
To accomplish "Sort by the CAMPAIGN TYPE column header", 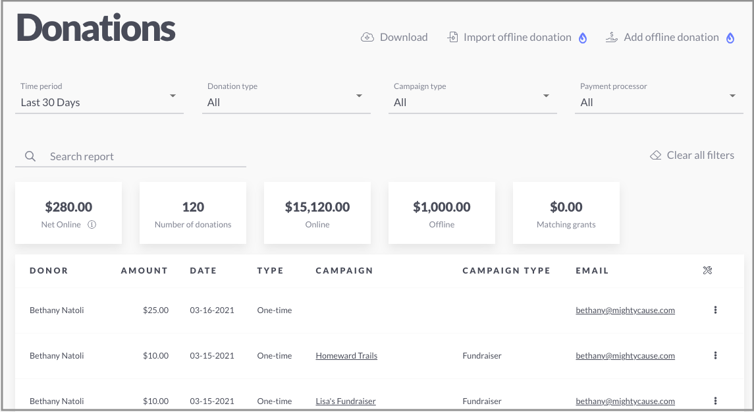I will [x=506, y=270].
